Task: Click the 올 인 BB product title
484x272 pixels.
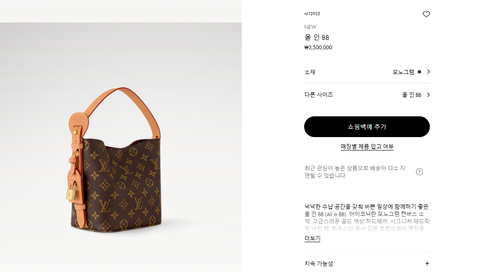Action: click(317, 37)
